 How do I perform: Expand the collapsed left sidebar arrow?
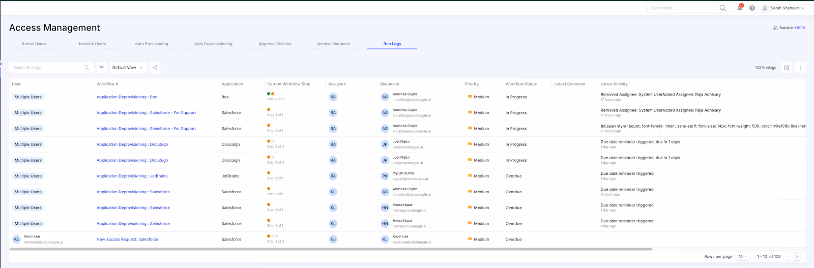(x=1, y=64)
